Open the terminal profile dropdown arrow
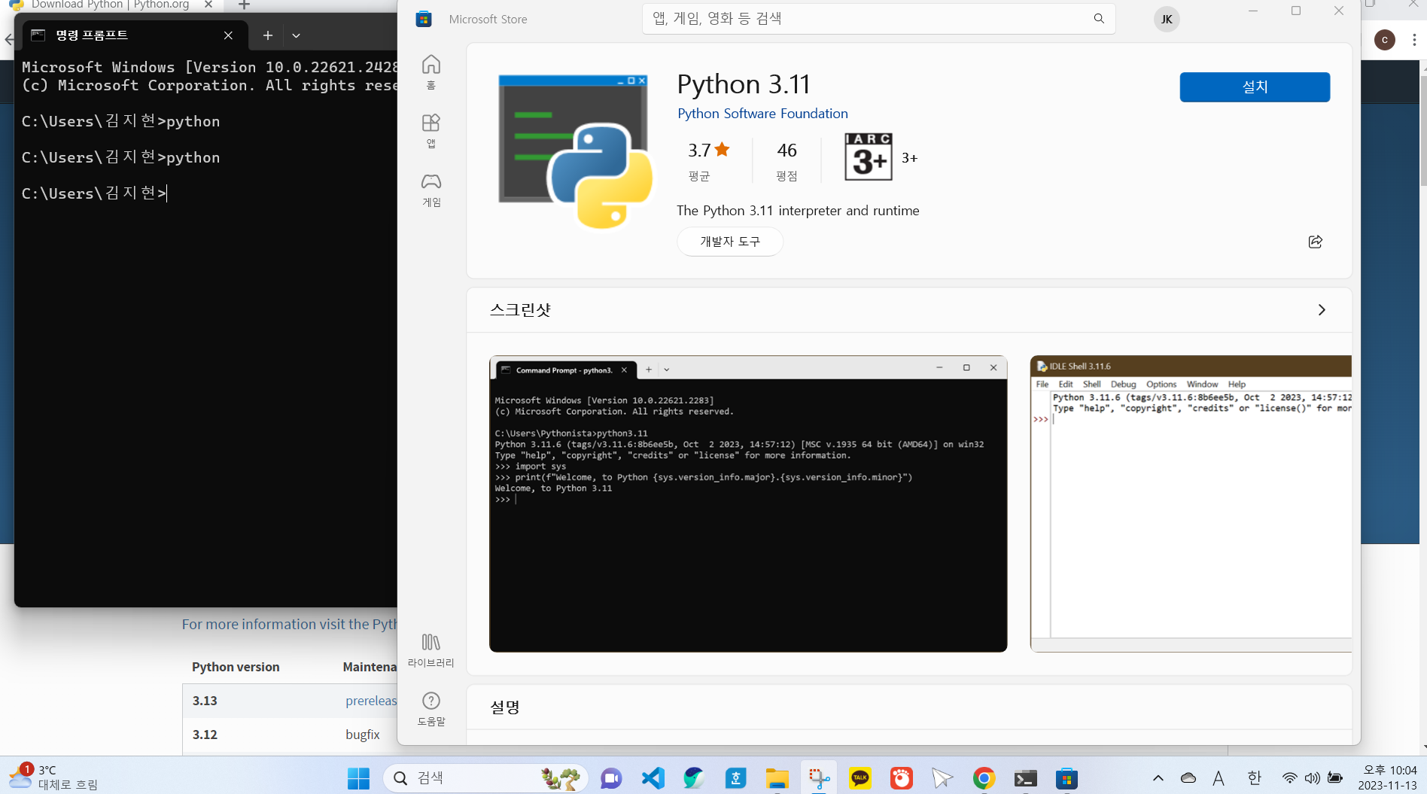 [296, 35]
